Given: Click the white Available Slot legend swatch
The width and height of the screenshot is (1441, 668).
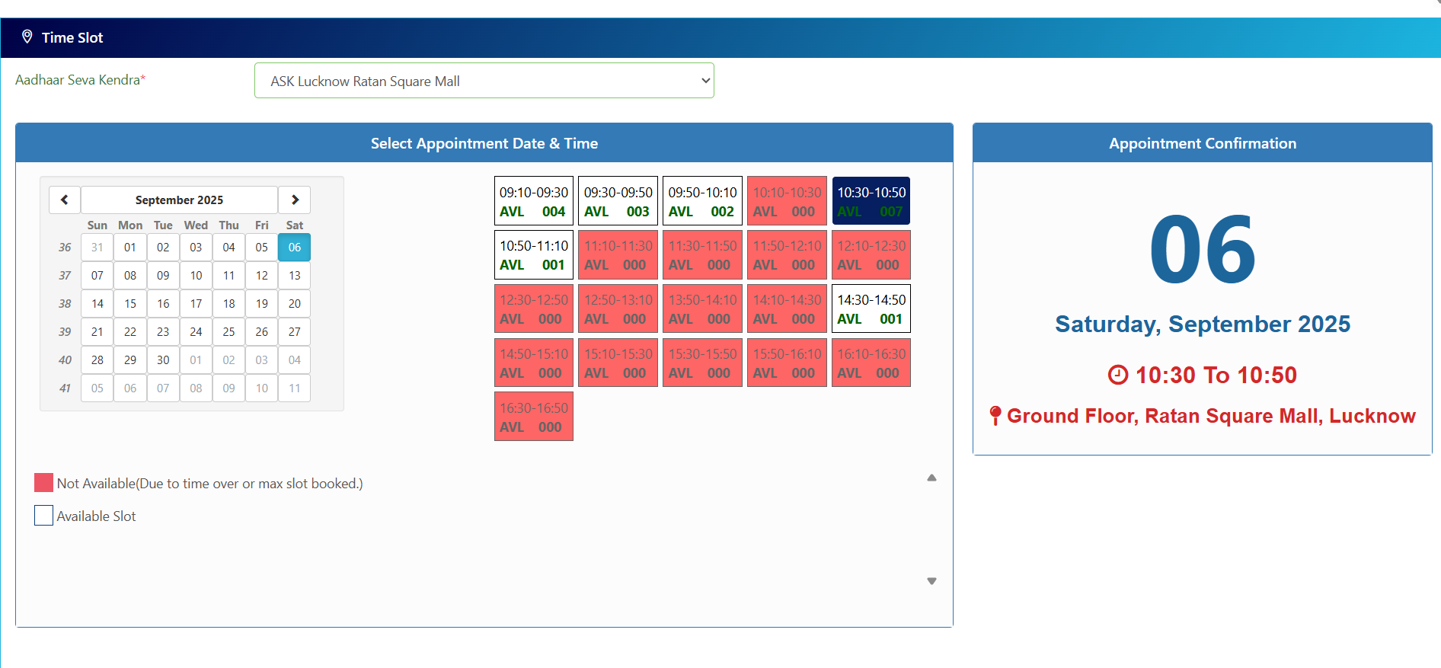Looking at the screenshot, I should [43, 516].
